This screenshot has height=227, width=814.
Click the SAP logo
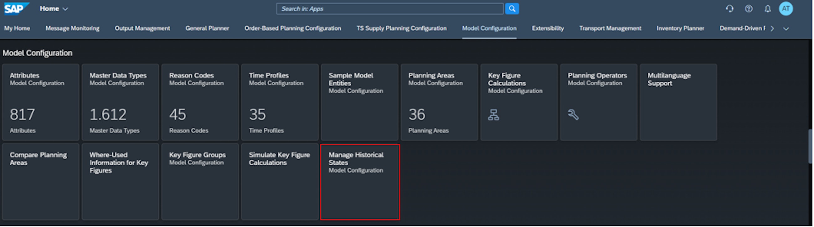(16, 8)
